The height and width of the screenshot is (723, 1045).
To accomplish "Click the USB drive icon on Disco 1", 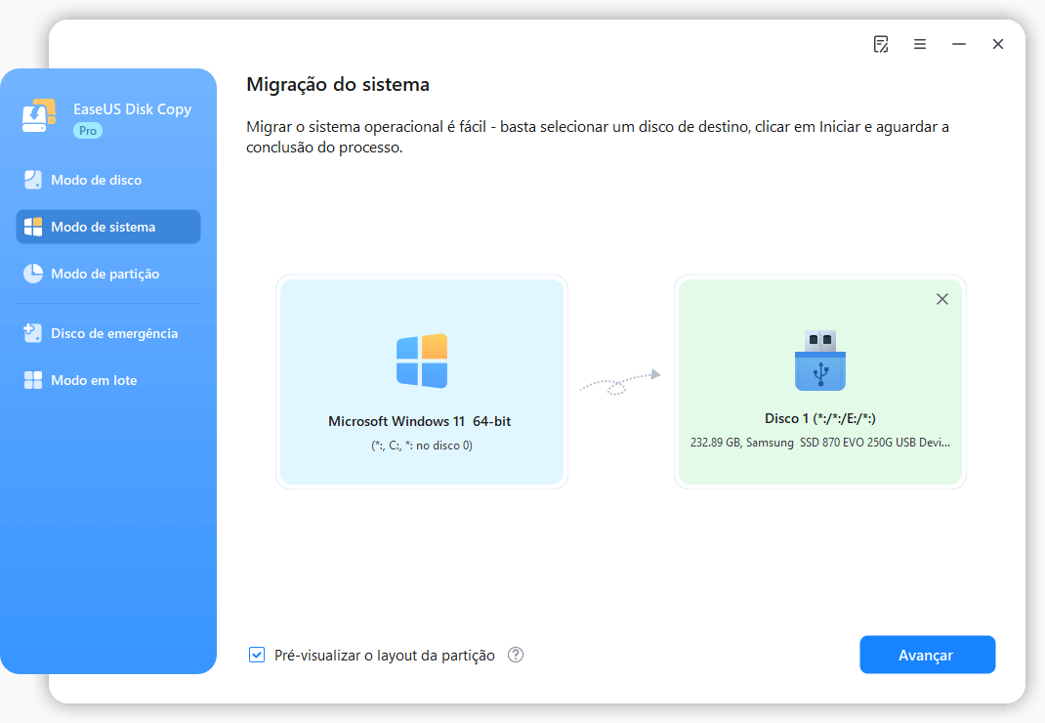I will tap(819, 360).
